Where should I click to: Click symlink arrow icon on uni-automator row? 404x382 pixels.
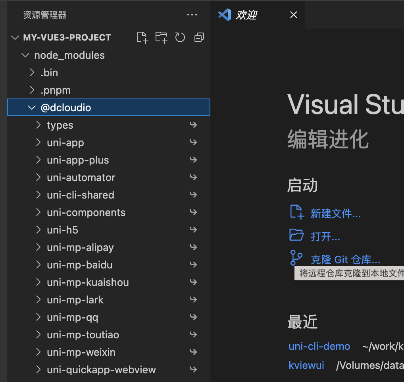(193, 177)
